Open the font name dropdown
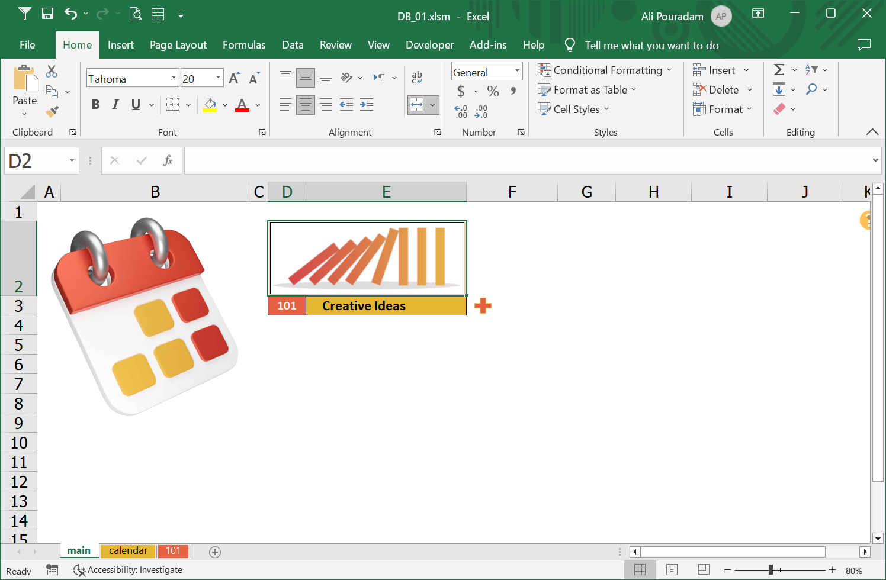 pyautogui.click(x=174, y=78)
